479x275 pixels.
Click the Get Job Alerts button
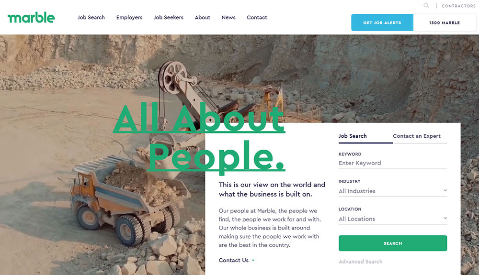tap(382, 22)
